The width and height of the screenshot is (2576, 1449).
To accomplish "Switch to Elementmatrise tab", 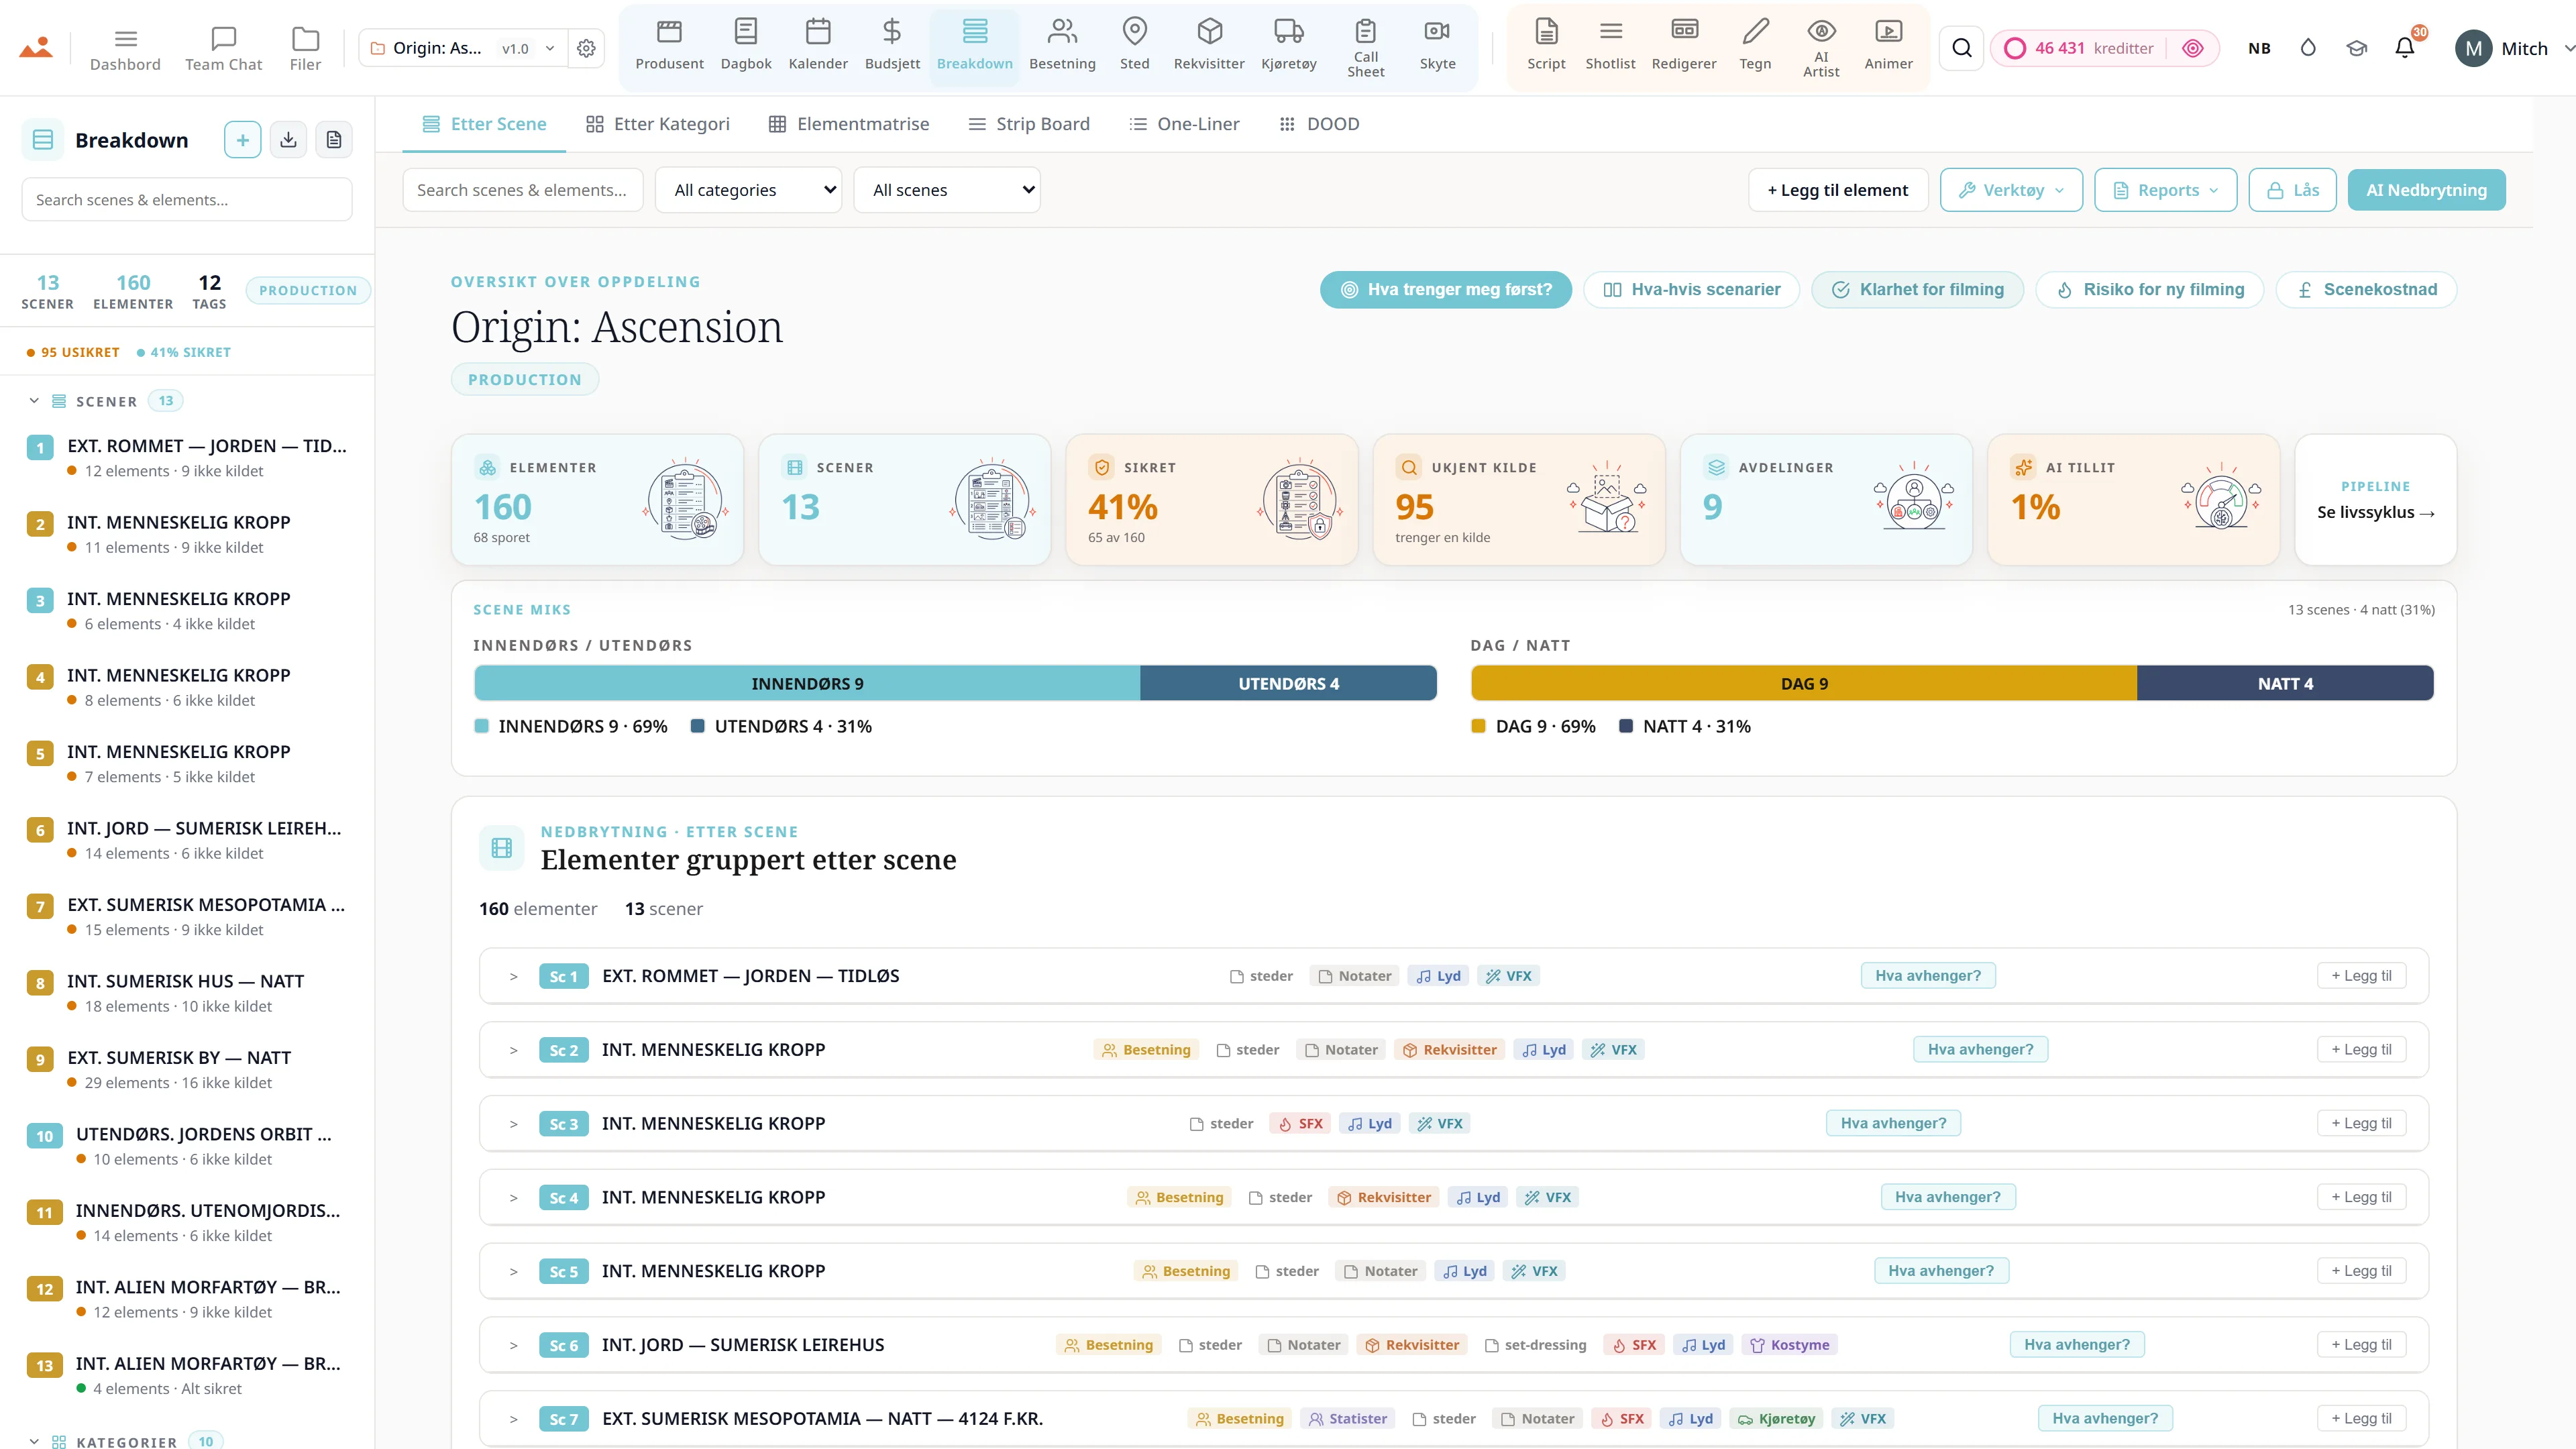I will click(x=848, y=124).
